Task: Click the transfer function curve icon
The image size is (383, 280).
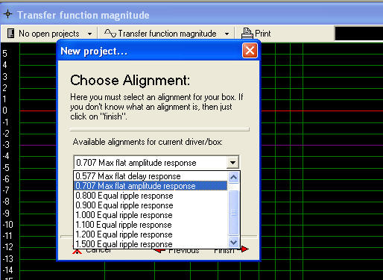Action: click(110, 33)
